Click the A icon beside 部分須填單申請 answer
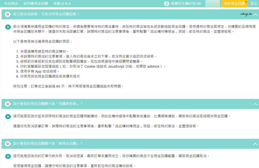This screenshot has height=168, width=259. point(8,27)
